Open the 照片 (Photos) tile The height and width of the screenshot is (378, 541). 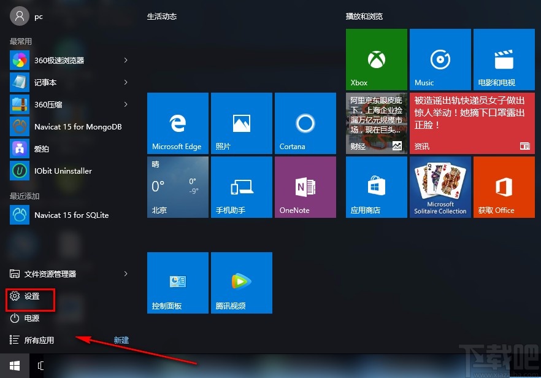pos(241,123)
